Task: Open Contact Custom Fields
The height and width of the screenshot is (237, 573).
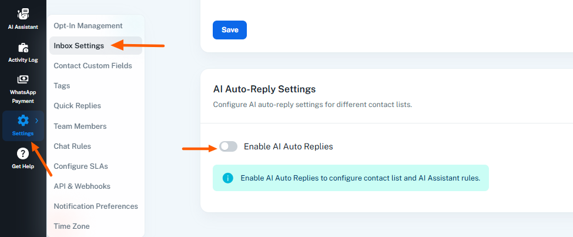Action: 92,65
